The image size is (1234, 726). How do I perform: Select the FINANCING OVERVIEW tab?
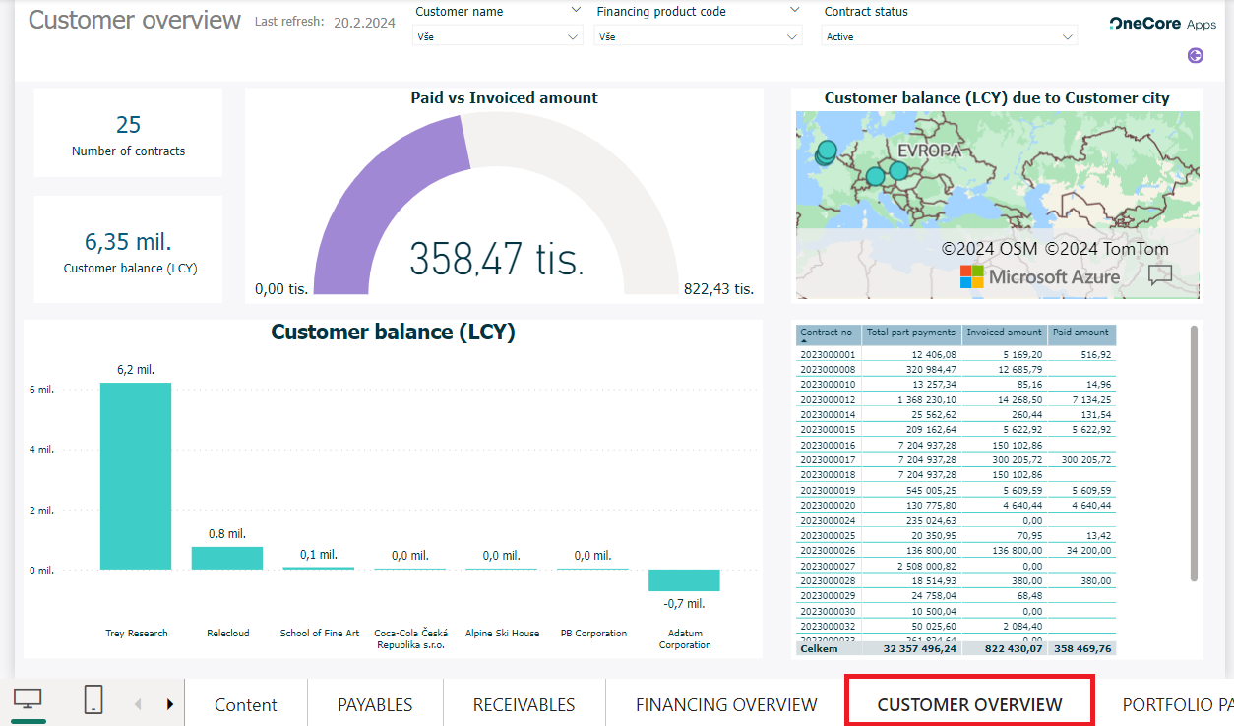725,704
